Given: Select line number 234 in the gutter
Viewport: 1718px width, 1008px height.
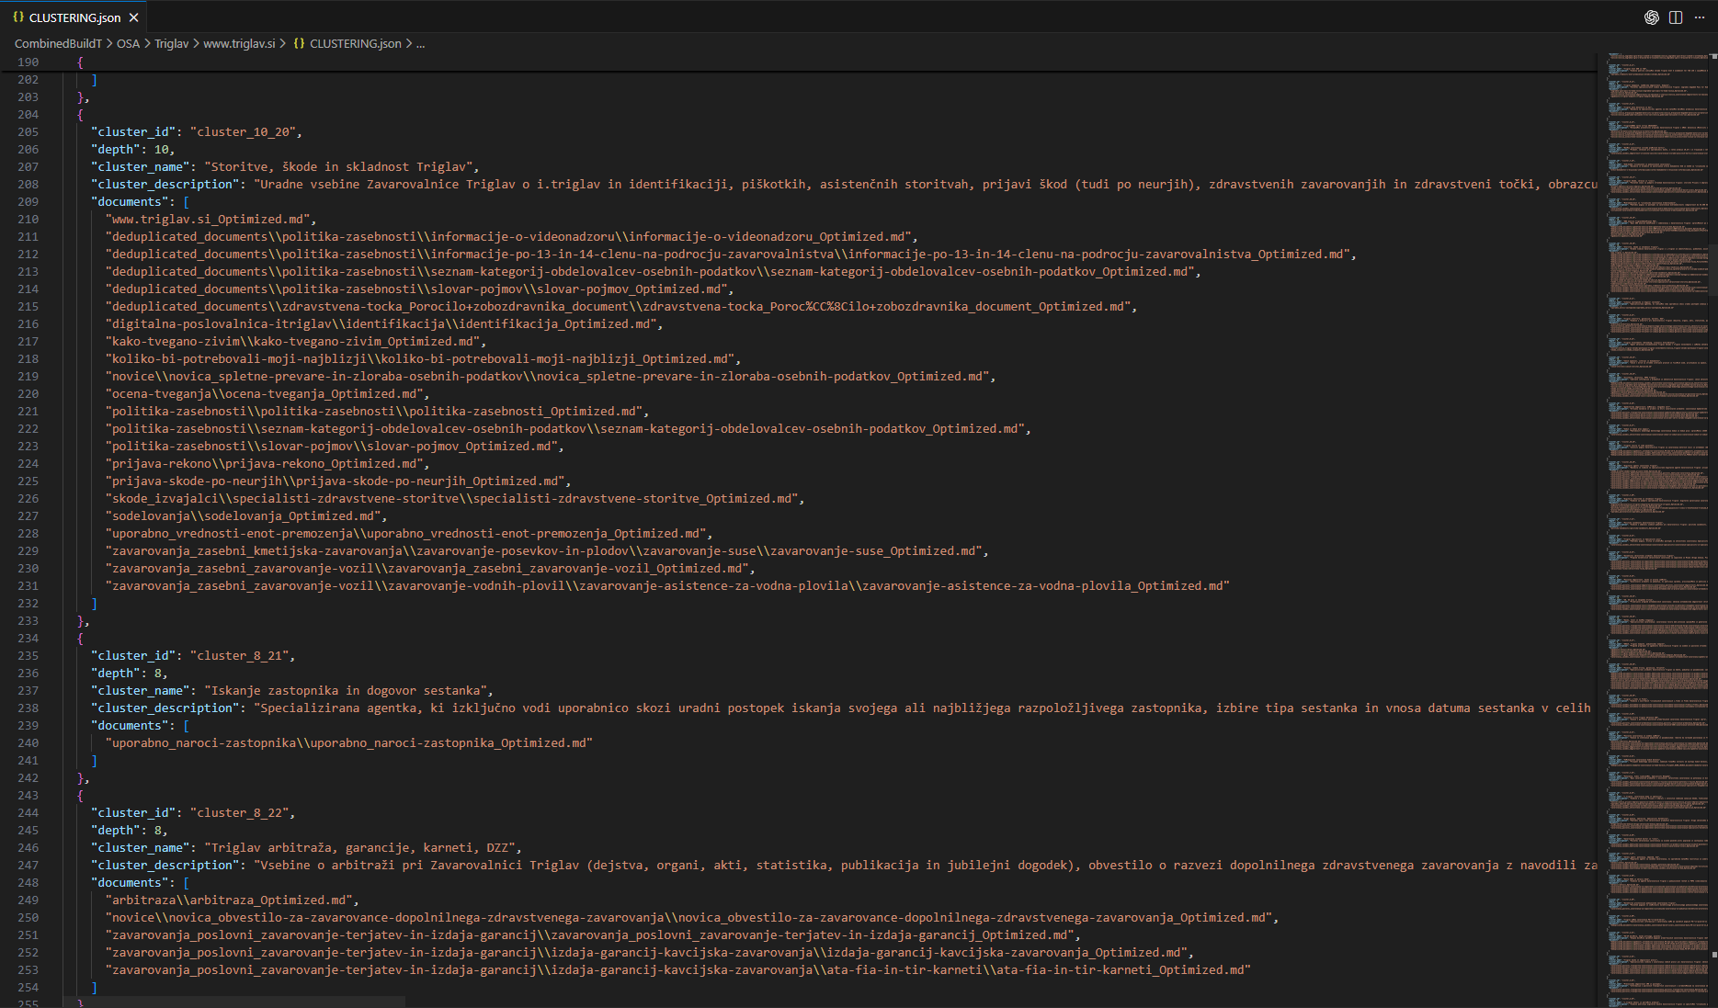Looking at the screenshot, I should pos(28,638).
